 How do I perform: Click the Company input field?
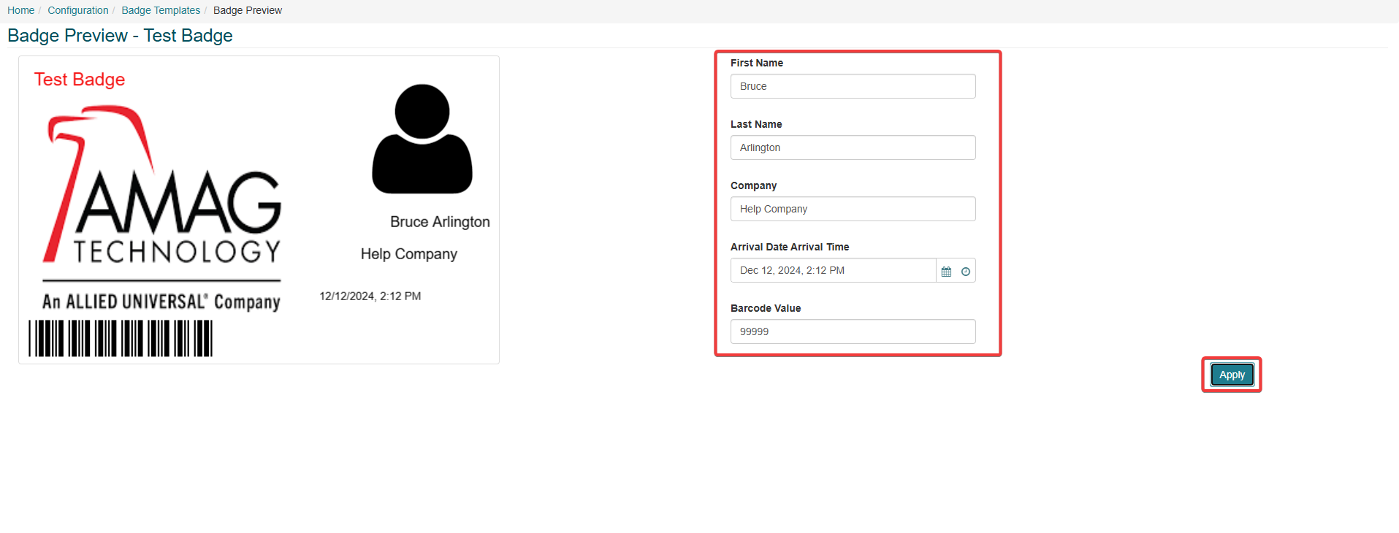tap(853, 209)
